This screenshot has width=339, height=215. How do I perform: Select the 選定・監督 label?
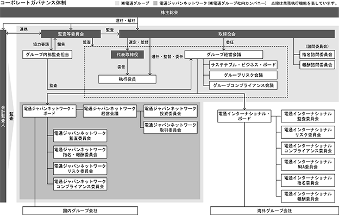tap(139, 42)
